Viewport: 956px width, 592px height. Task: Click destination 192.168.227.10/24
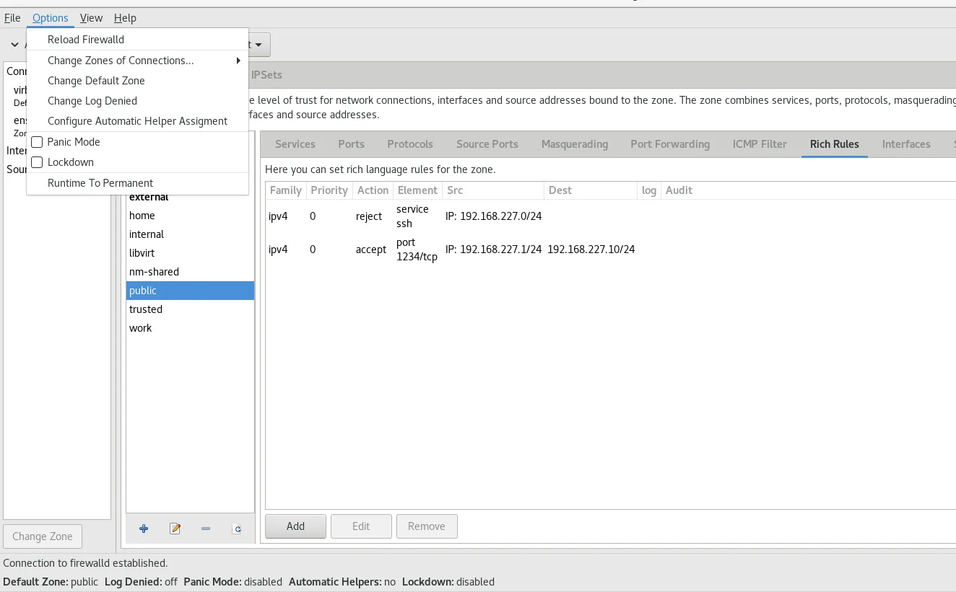(591, 249)
